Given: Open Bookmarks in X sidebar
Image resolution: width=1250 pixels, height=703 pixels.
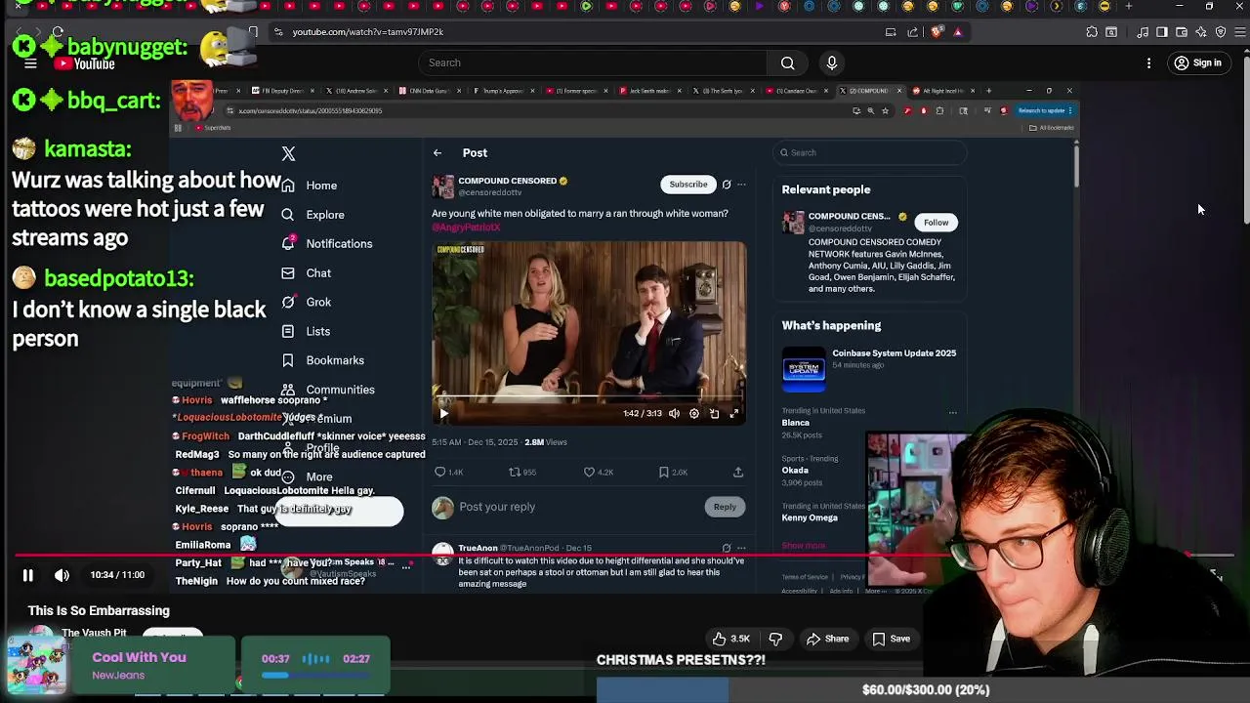Looking at the screenshot, I should (x=322, y=361).
